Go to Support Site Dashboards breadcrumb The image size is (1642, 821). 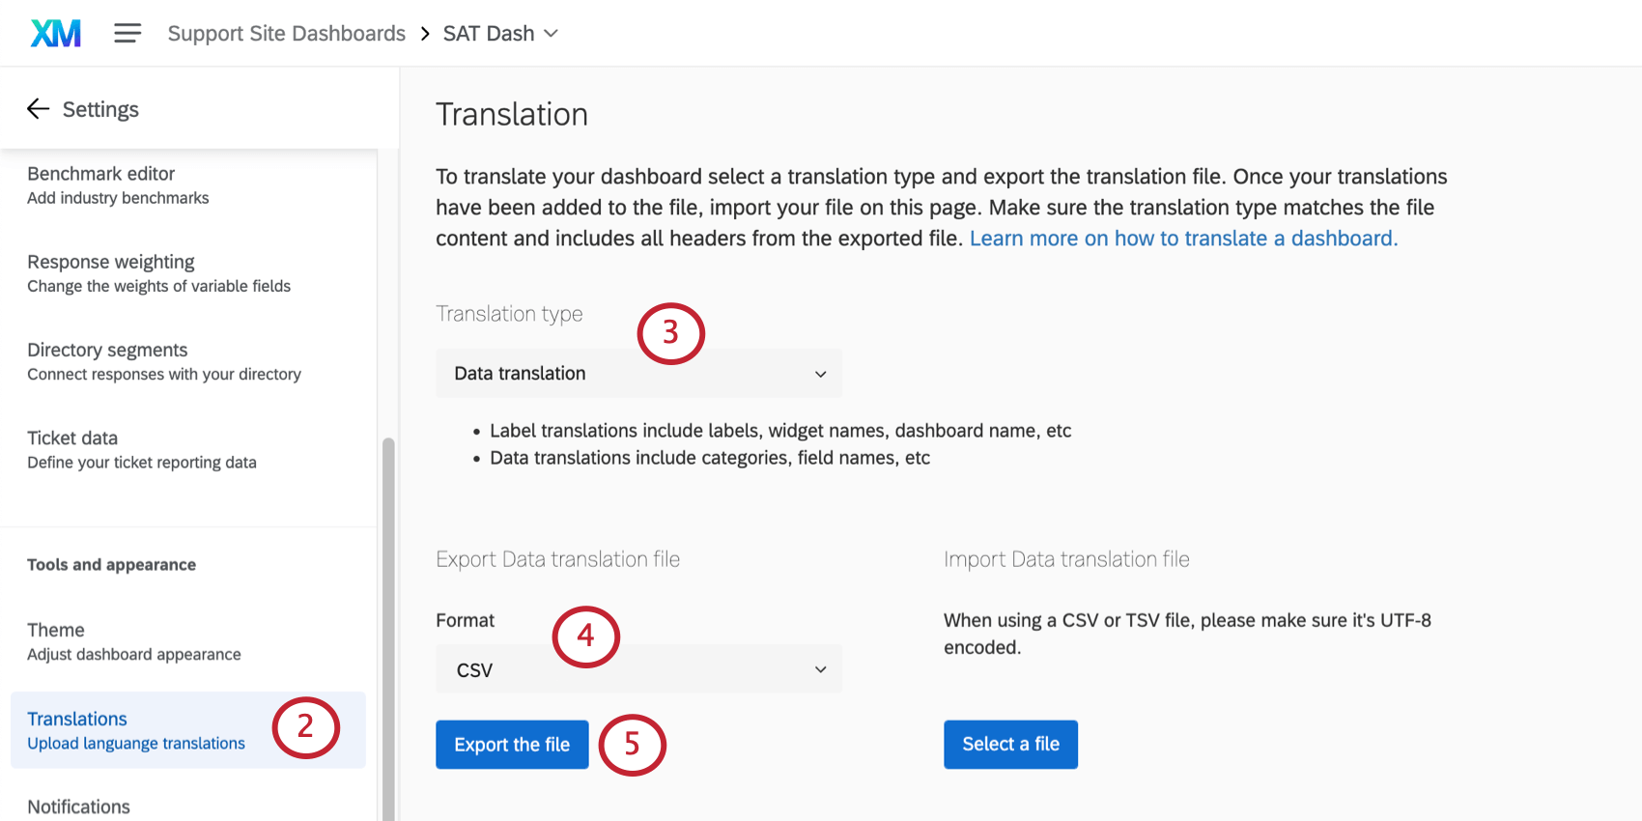click(286, 34)
